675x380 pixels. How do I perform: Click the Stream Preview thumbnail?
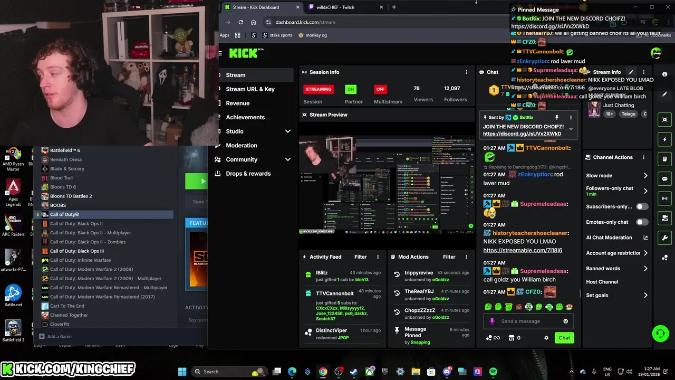point(387,185)
